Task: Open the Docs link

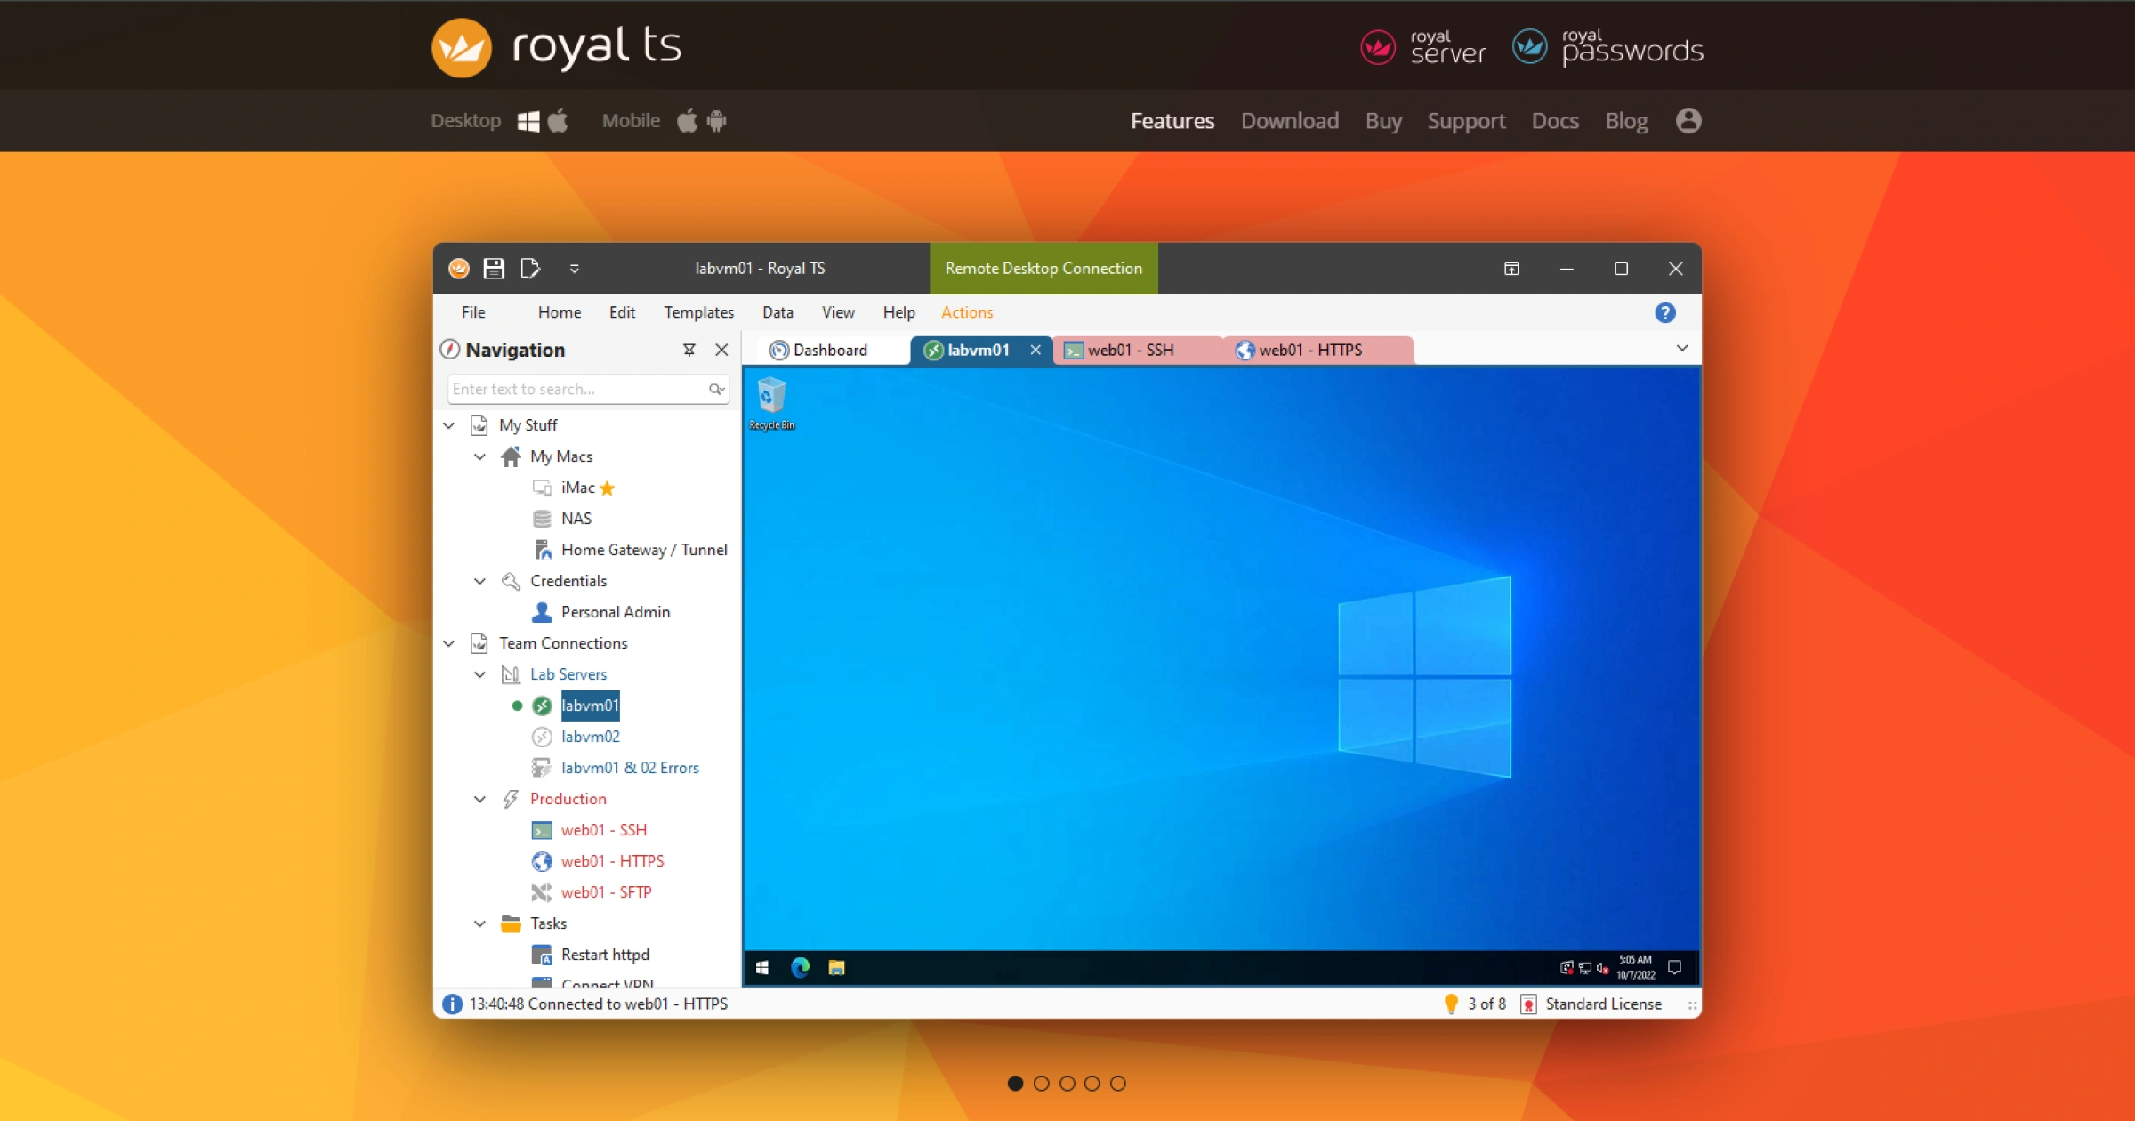Action: 1555,121
